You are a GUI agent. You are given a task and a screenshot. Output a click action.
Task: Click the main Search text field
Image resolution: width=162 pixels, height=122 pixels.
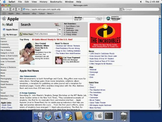(x=39, y=30)
